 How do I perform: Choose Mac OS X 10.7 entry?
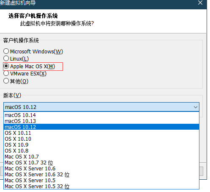[x=101, y=157]
